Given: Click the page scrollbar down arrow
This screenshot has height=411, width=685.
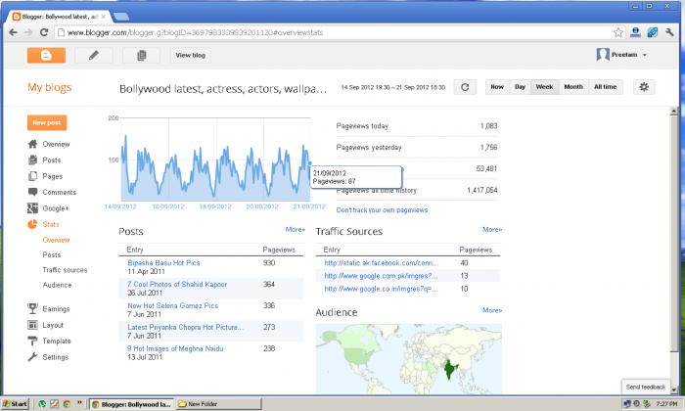Looking at the screenshot, I should (674, 390).
